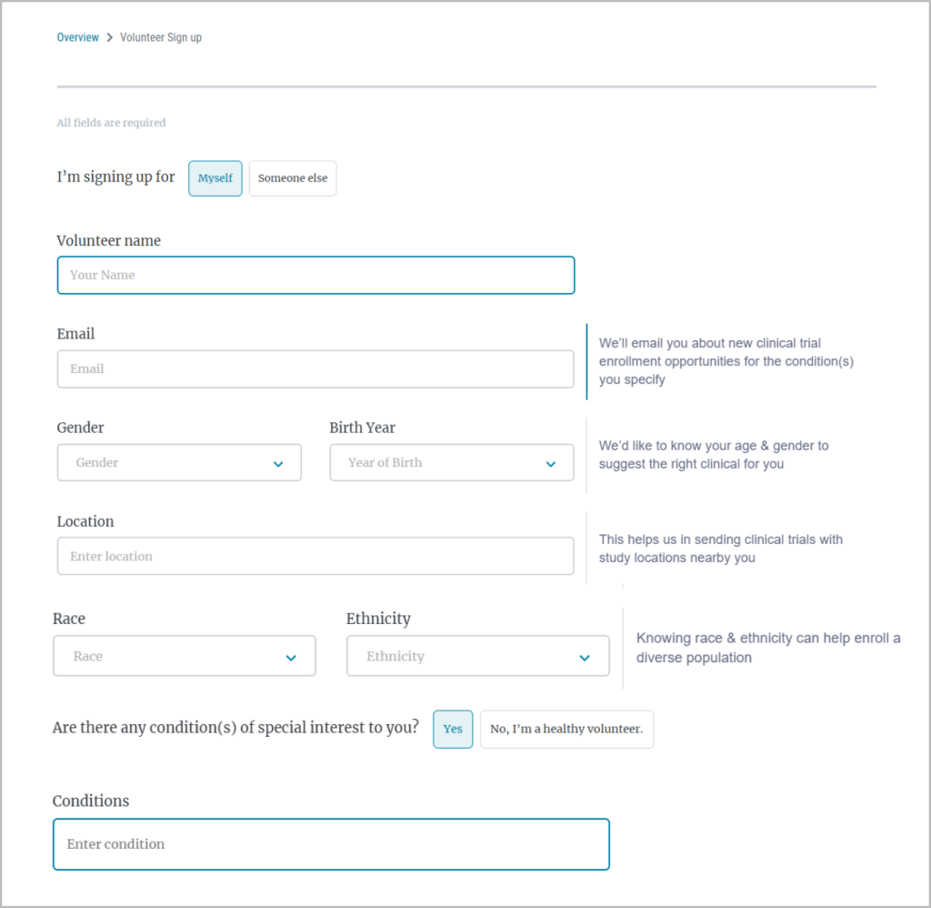Go back to Overview breadcrumb link

point(78,38)
